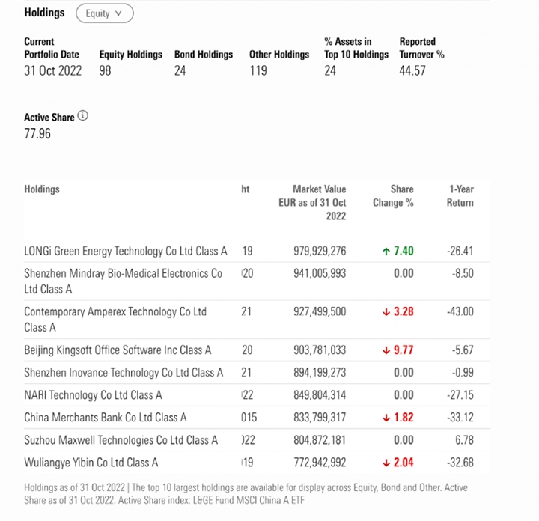The height and width of the screenshot is (521, 539).
Task: Open LONGi Green Energy Technology Co holding
Action: click(x=126, y=251)
